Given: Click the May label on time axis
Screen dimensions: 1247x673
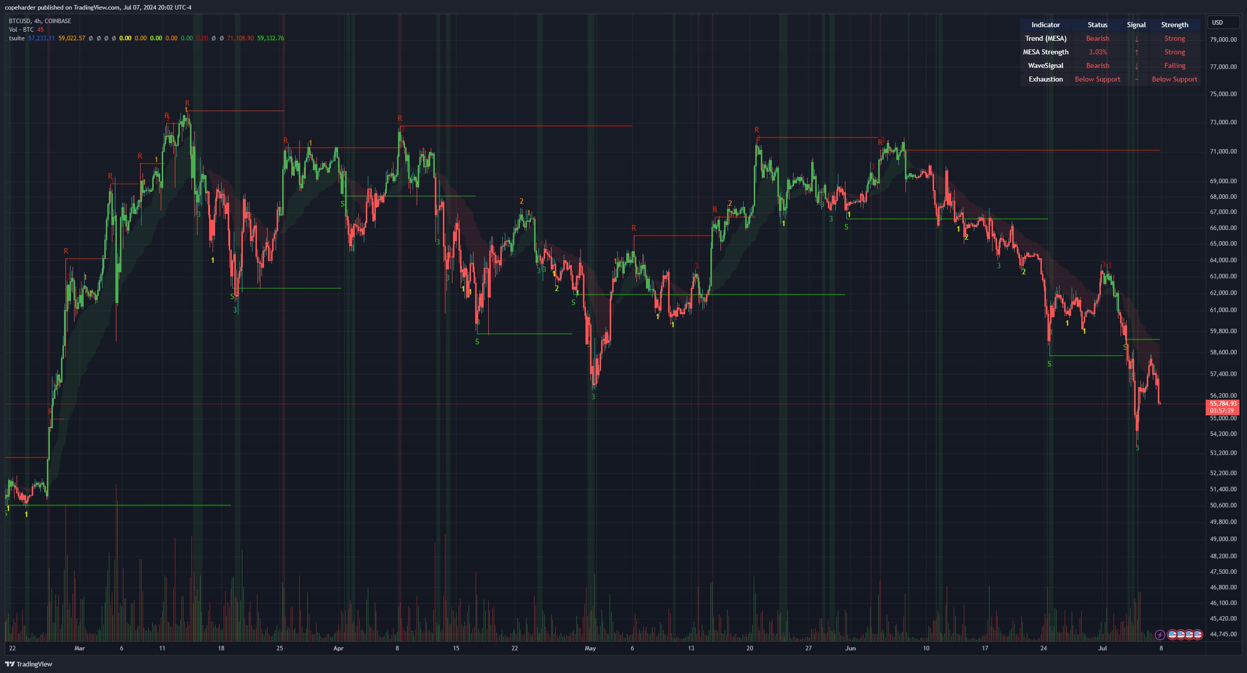Looking at the screenshot, I should (x=590, y=648).
